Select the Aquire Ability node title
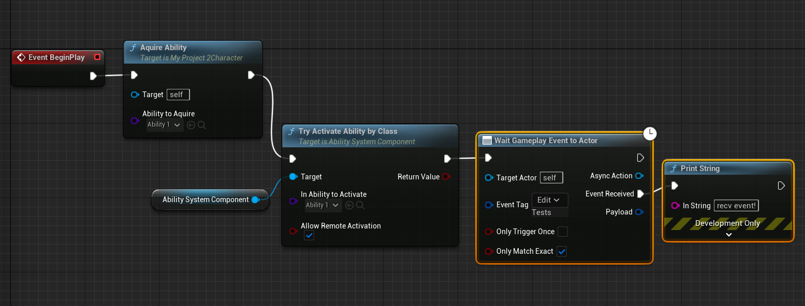The image size is (805, 306). pyautogui.click(x=164, y=48)
